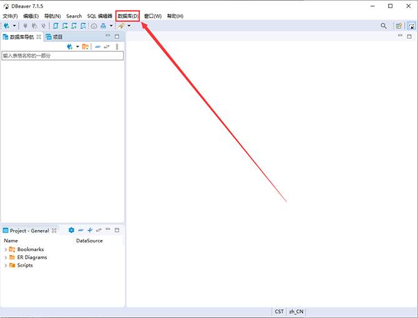The image size is (418, 318).
Task: Toggle link with editor in Project panel
Action: point(99,230)
